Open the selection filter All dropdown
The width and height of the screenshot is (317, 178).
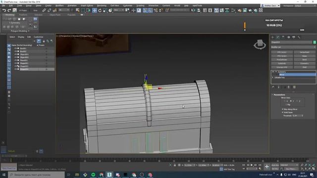point(63,10)
